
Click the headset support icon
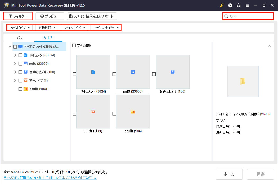tap(239, 5)
